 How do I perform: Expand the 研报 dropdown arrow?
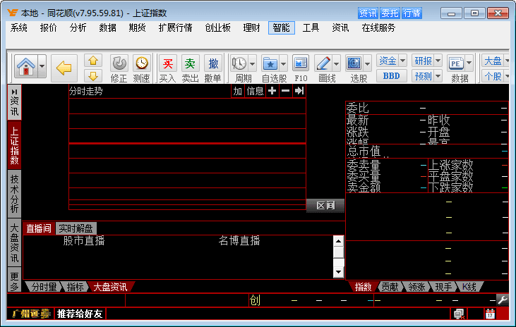tap(438, 61)
